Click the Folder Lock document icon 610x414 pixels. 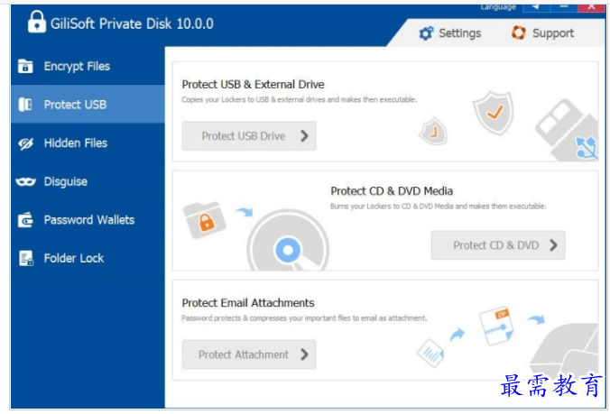click(26, 258)
